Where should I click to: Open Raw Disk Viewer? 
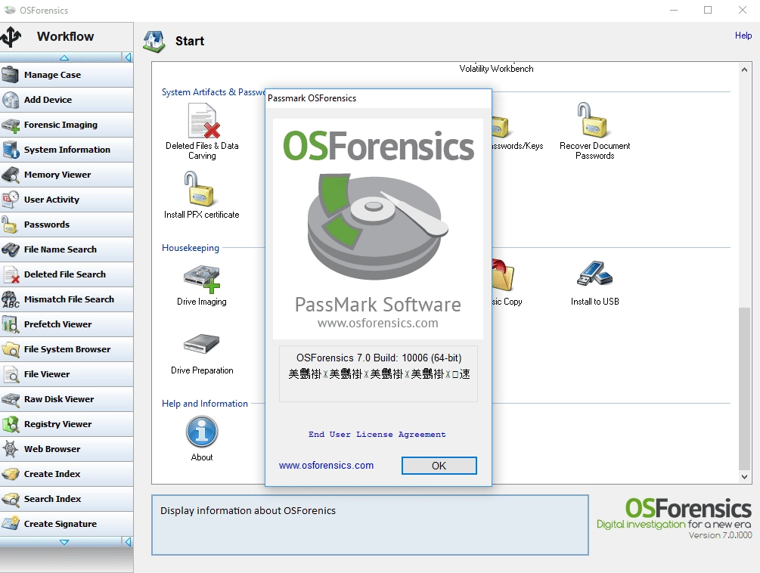pos(67,399)
